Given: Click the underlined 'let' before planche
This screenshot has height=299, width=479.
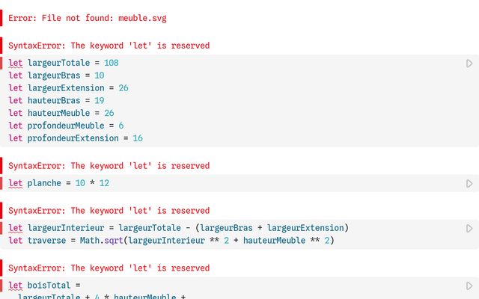Looking at the screenshot, I should (15, 183).
